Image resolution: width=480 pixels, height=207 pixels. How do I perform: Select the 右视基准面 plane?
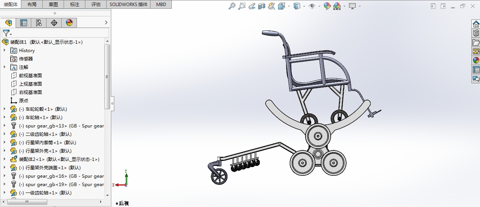(26, 92)
